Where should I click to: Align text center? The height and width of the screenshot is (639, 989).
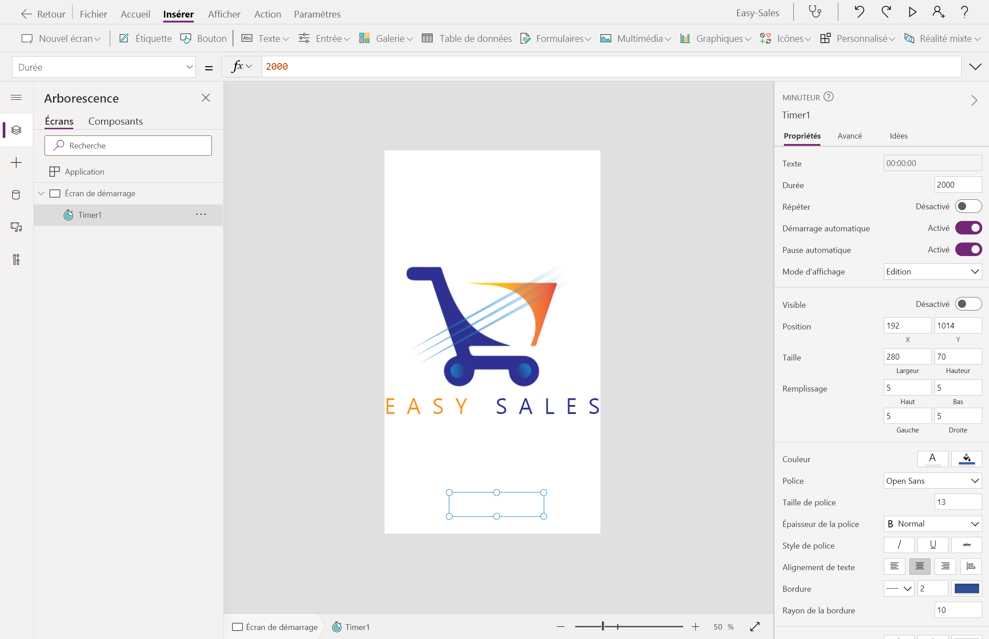tap(920, 567)
